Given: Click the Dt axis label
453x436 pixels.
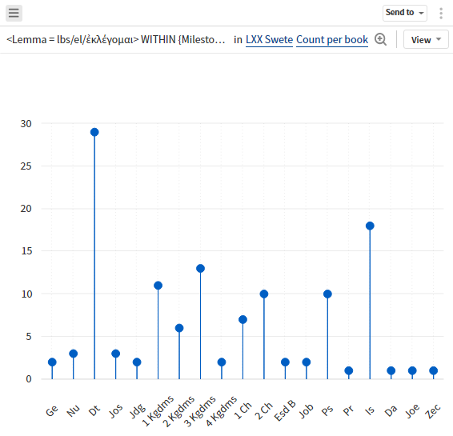Looking at the screenshot, I should point(94,410).
